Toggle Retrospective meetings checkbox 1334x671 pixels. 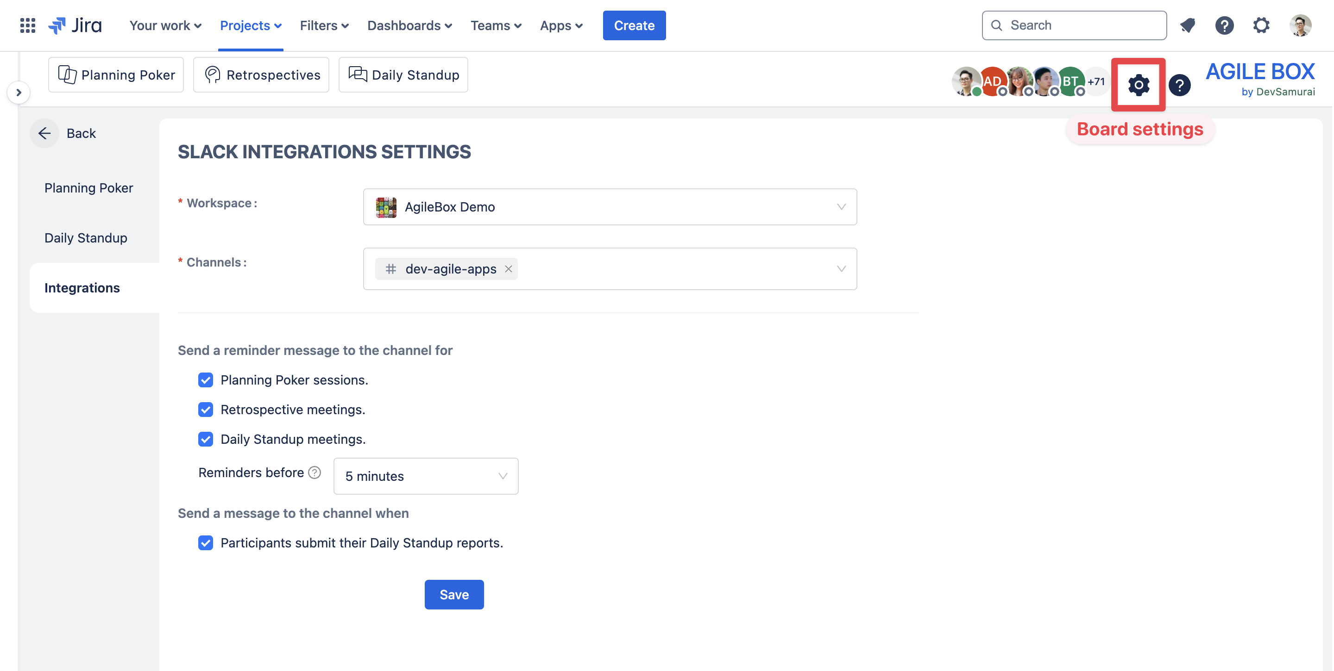(206, 410)
